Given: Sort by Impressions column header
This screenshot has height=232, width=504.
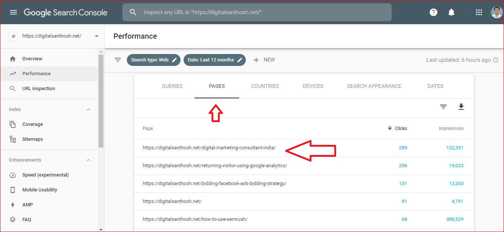Looking at the screenshot, I should point(451,128).
